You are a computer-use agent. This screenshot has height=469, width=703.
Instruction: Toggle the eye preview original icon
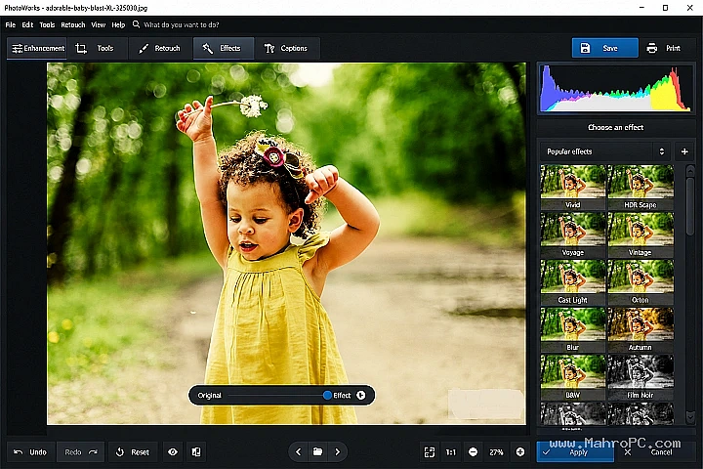coord(173,452)
